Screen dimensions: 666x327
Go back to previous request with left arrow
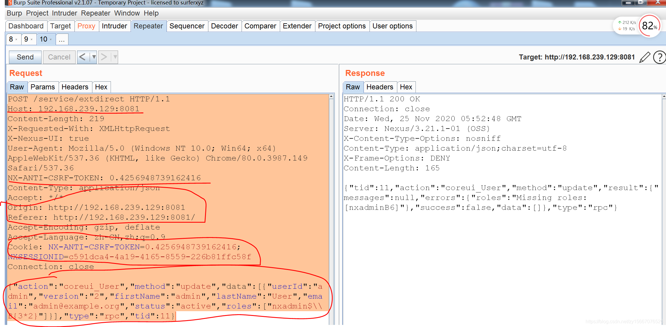click(x=83, y=57)
